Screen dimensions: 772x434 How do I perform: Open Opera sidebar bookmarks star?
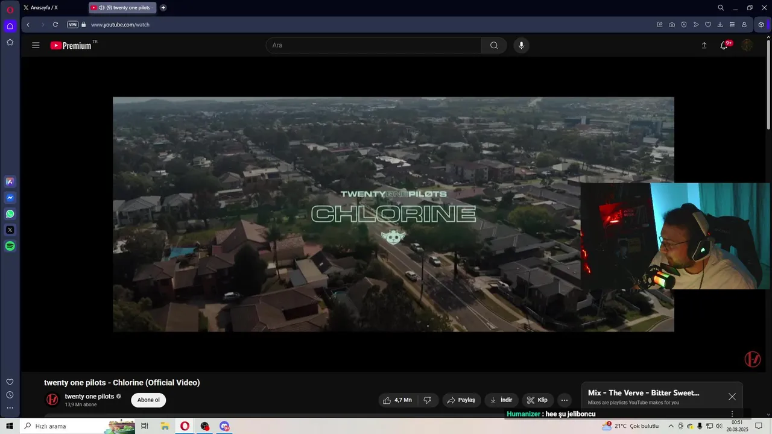(10, 42)
